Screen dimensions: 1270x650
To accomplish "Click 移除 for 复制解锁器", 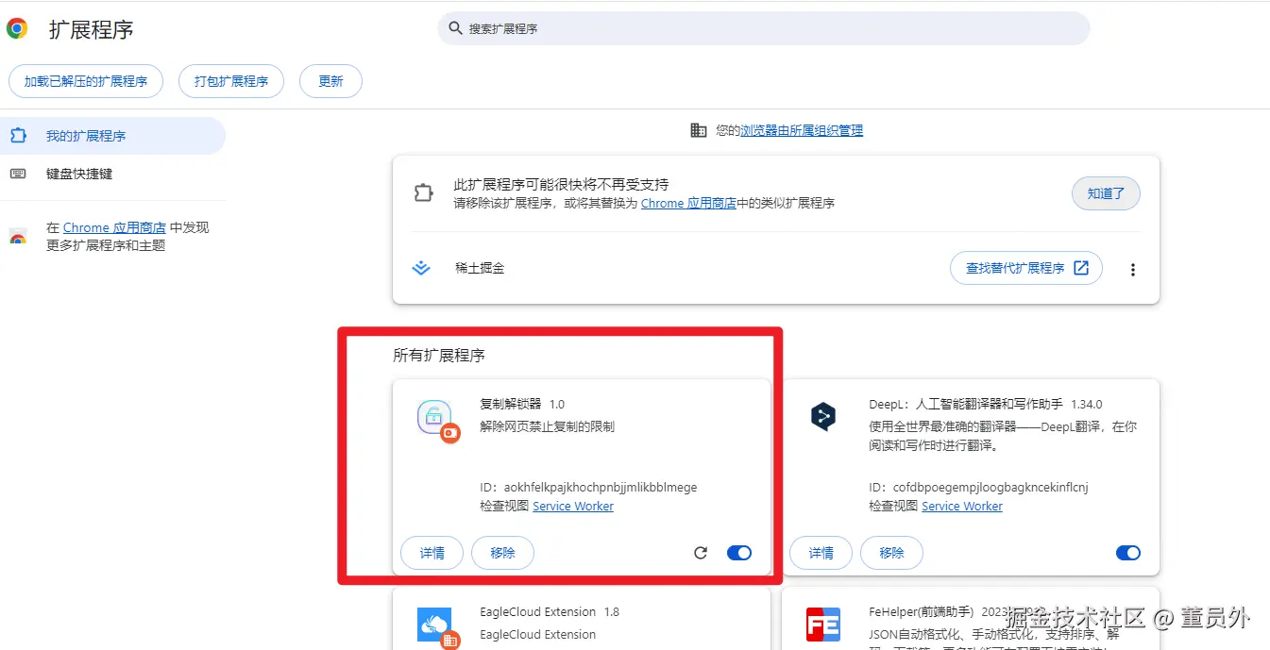I will pos(502,553).
